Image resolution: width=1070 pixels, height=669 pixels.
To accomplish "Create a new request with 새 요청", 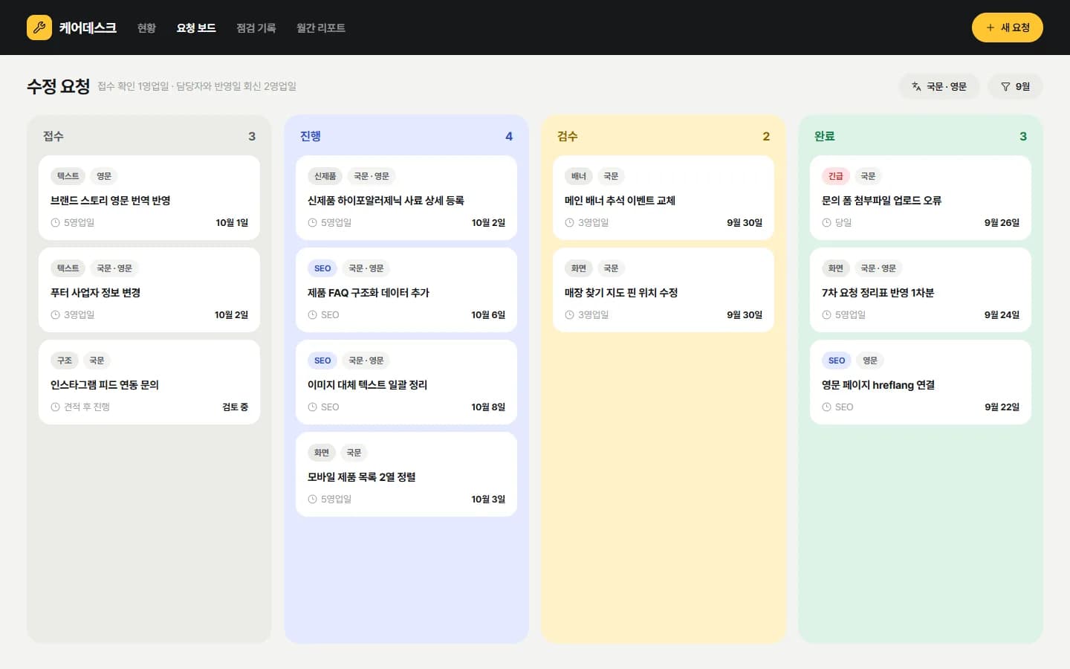I will [1008, 28].
